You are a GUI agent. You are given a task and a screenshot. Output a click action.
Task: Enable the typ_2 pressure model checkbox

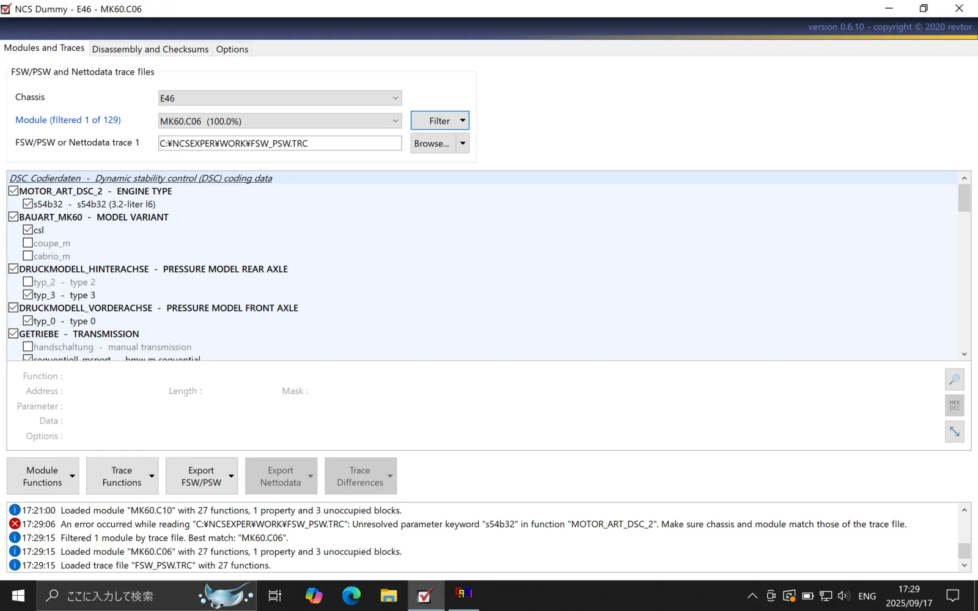tap(28, 282)
